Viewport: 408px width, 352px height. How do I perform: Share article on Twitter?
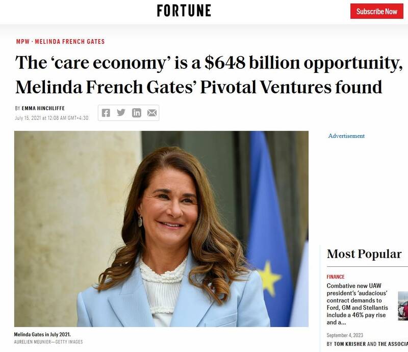coord(121,113)
